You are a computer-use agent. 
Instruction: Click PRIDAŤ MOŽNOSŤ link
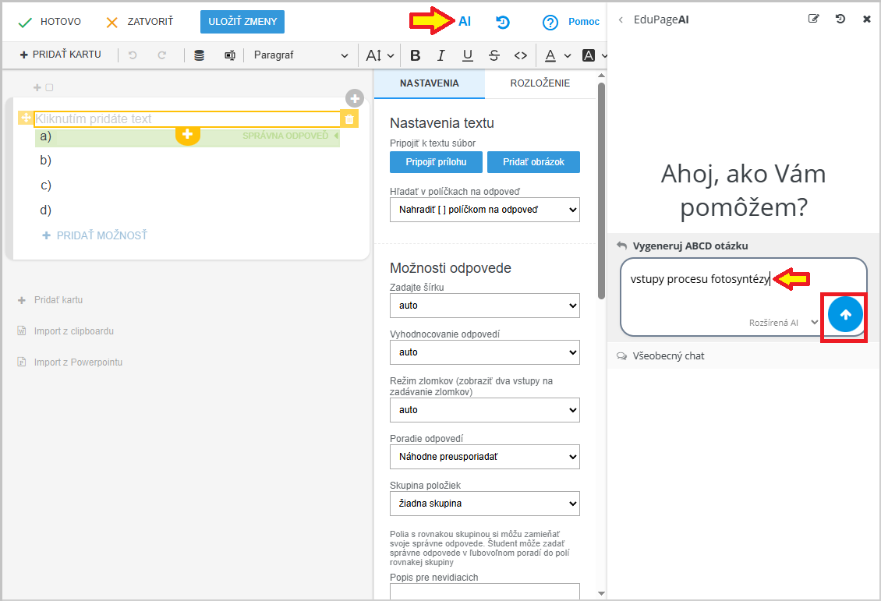[x=94, y=235]
